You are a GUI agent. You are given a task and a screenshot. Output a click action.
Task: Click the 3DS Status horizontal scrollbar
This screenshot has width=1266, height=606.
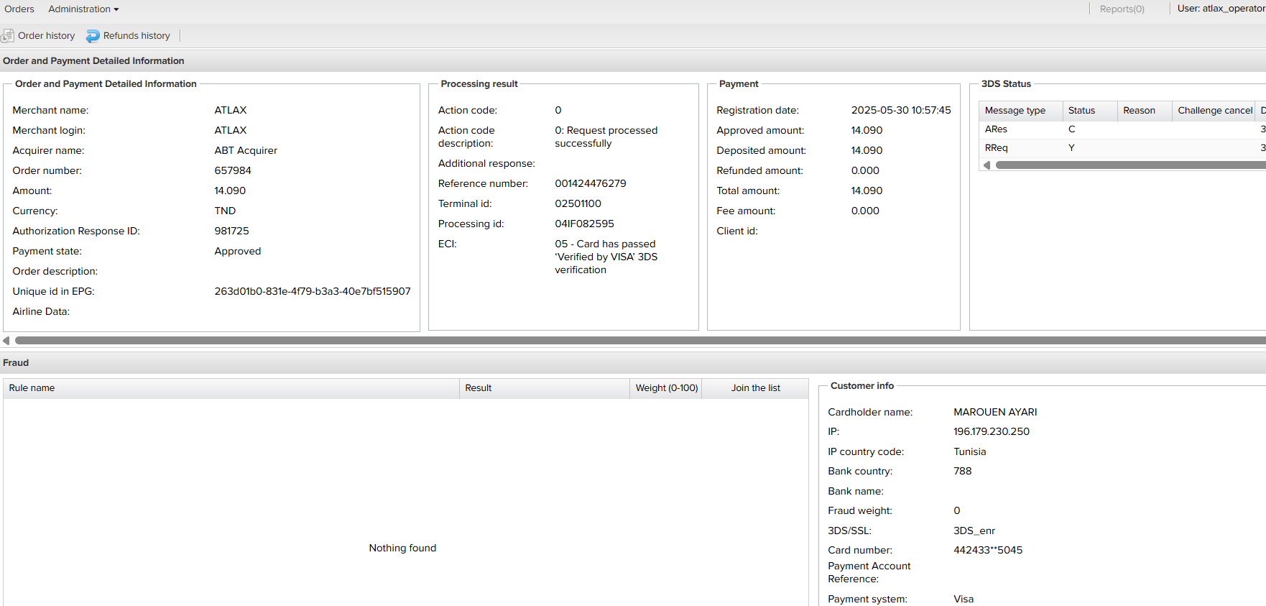click(x=1128, y=165)
